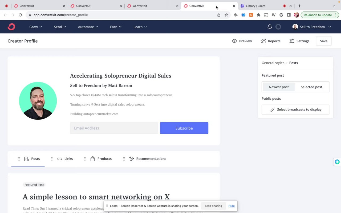341x213 pixels.
Task: Click the sparkle icon on Recommendations tab
Action: pos(131,159)
